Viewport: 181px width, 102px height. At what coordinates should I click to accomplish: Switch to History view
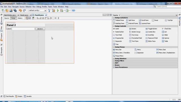tap(20, 18)
